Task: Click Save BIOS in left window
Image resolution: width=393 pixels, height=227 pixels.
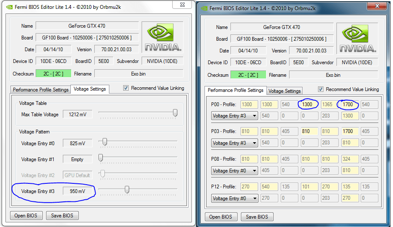Action: pos(62,216)
